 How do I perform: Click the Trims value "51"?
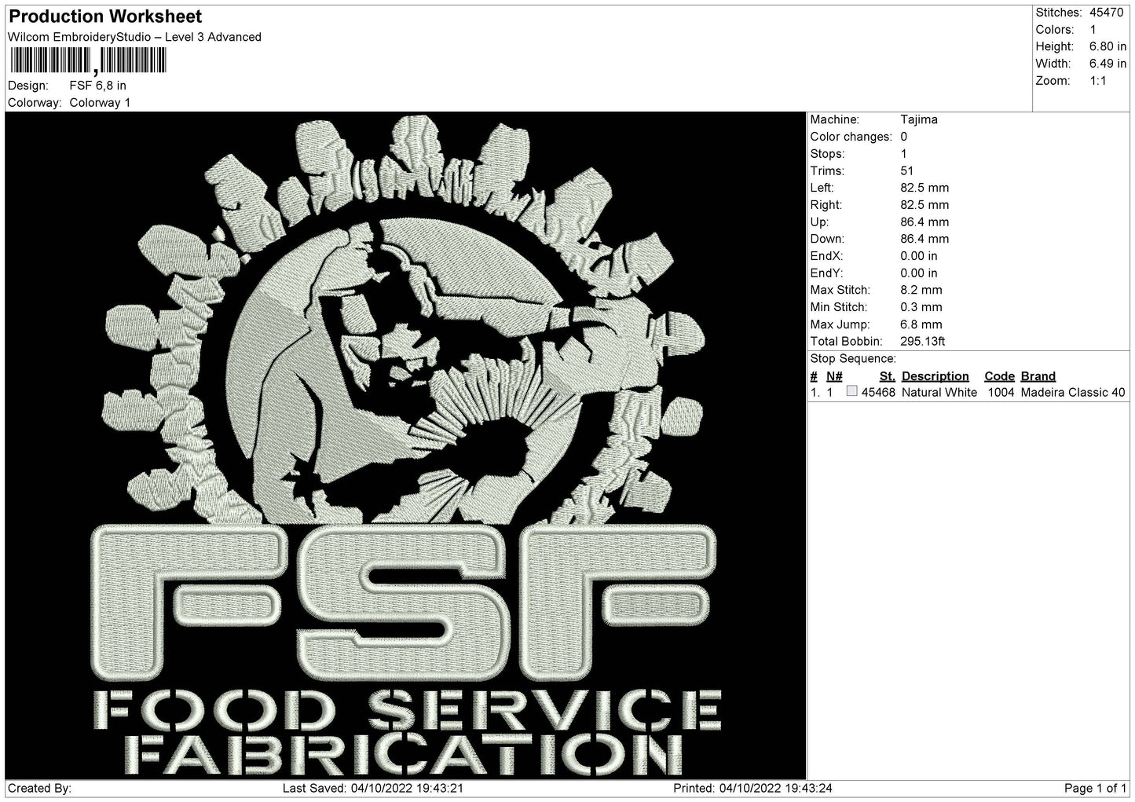(x=907, y=170)
